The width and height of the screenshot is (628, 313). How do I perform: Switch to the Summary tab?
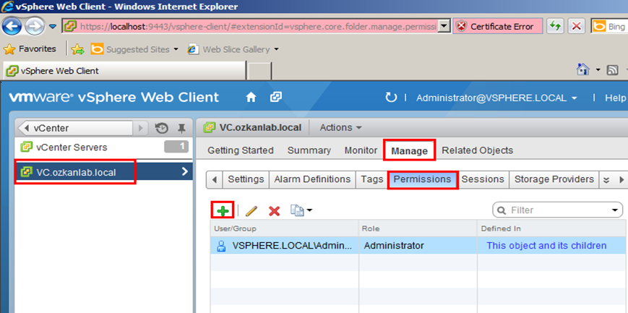(309, 150)
